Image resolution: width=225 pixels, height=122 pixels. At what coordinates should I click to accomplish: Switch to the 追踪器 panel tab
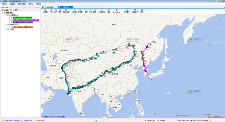[x=5, y=10]
